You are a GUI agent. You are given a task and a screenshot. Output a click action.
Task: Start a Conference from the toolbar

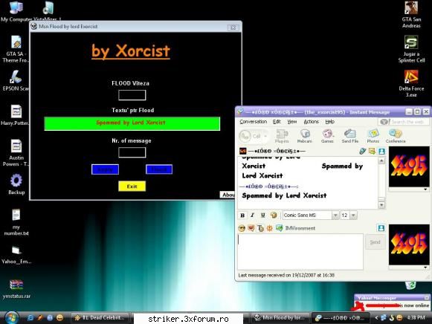coord(396,136)
